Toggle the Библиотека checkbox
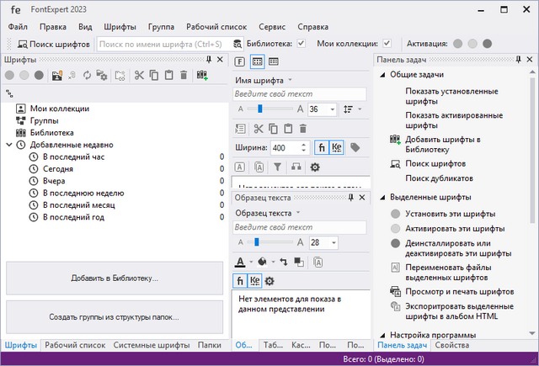The height and width of the screenshot is (366, 539). 301,44
